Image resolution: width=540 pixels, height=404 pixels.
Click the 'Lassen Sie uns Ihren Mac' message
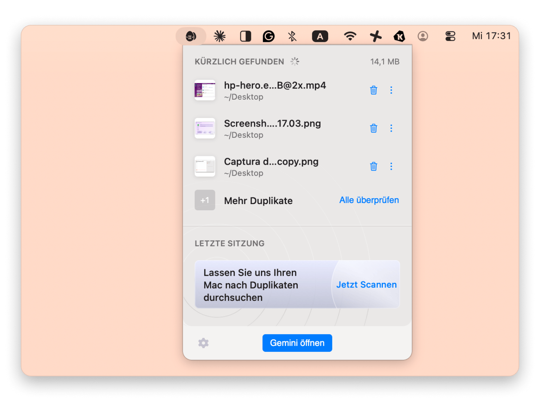coord(251,285)
